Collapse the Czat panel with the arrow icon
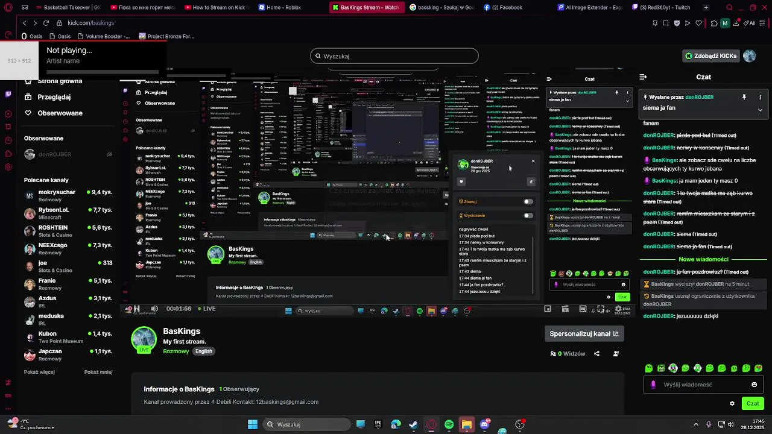The width and height of the screenshot is (772, 434). [x=643, y=77]
